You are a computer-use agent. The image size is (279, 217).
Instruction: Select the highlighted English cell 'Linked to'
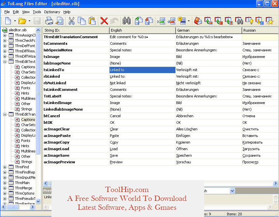tap(142, 70)
